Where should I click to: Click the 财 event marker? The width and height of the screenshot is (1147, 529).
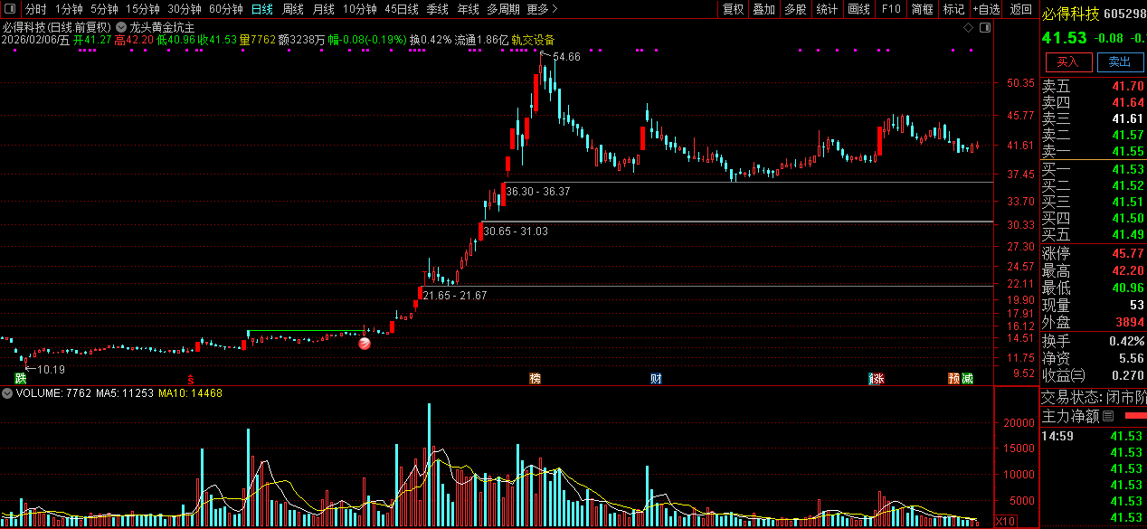point(656,377)
